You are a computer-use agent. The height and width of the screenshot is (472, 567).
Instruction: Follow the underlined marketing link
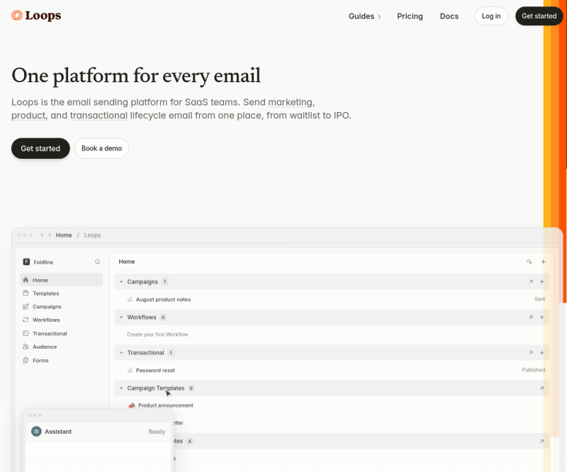click(x=290, y=102)
